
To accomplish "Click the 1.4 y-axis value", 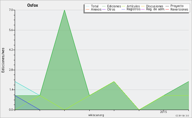I will pyautogui.click(x=11, y=90).
